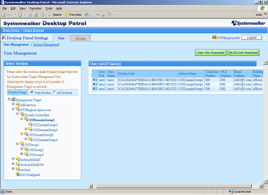
Task: Click the Print icon in toolbar
Action: (x=103, y=15)
